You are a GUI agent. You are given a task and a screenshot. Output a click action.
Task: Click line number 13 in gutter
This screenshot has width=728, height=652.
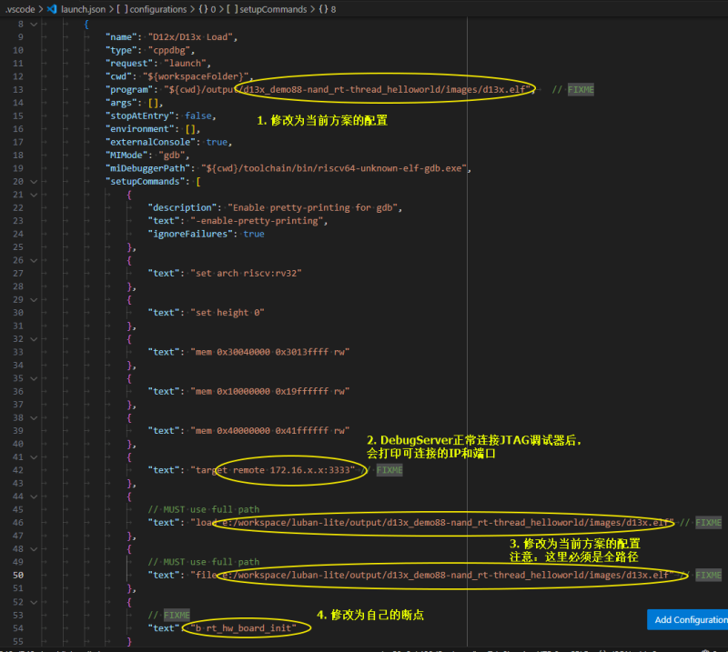click(x=18, y=89)
